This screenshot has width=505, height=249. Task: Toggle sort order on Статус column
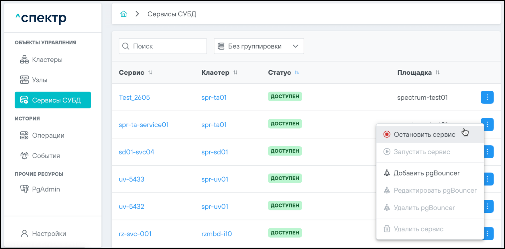pyautogui.click(x=297, y=72)
